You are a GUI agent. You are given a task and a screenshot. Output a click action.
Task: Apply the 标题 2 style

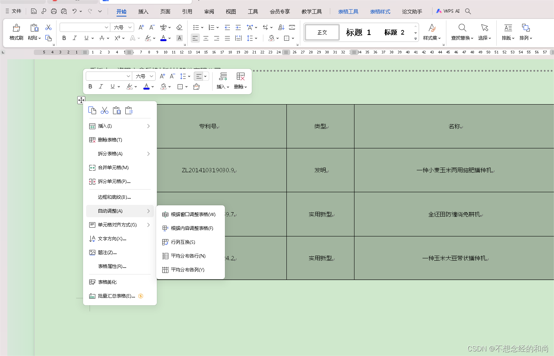click(394, 32)
